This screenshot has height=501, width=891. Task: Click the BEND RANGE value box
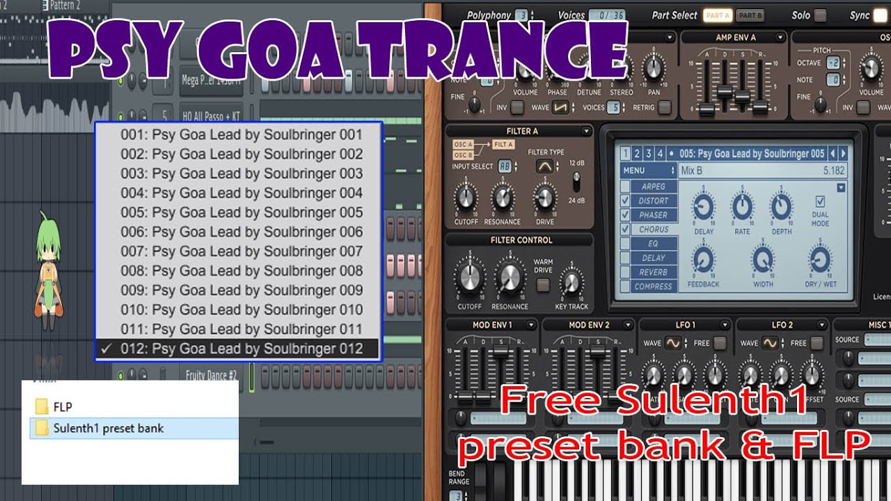(455, 495)
